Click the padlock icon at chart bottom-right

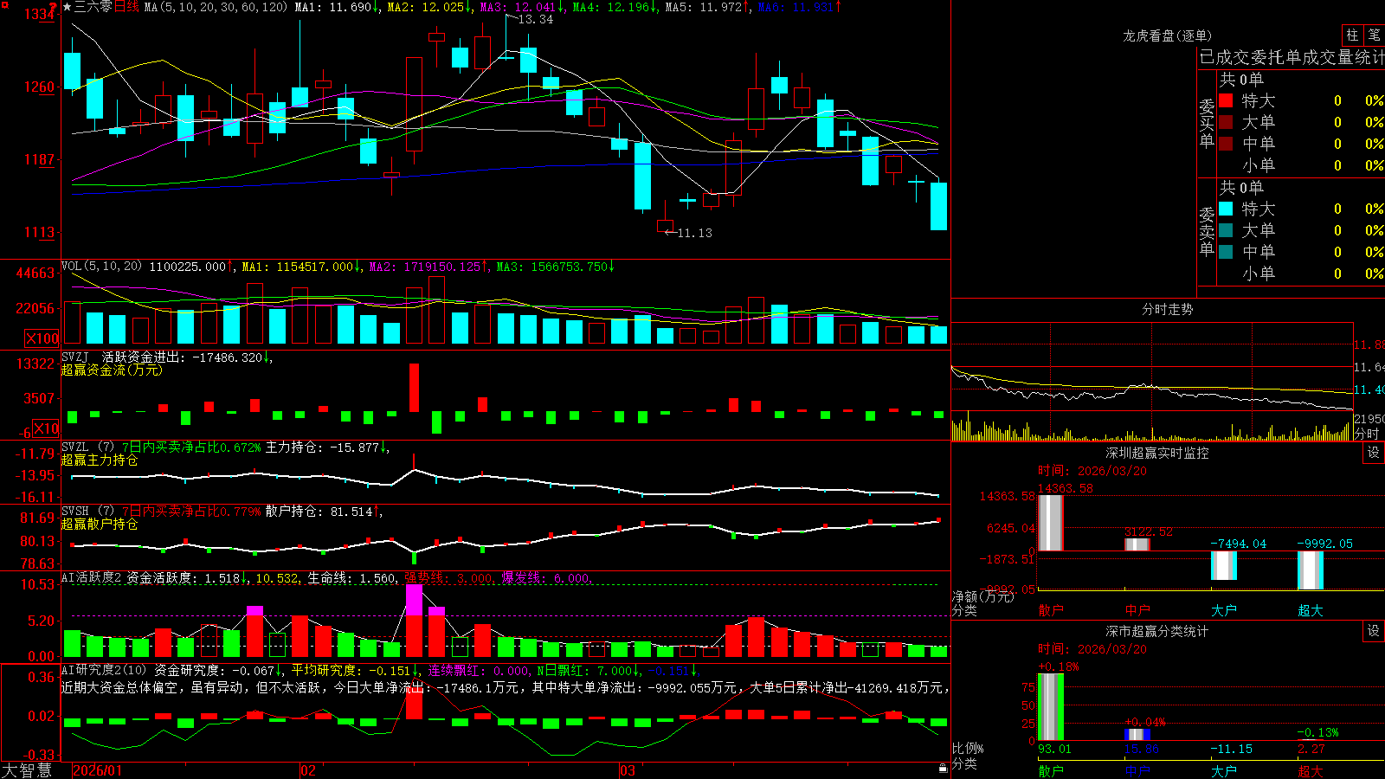click(x=943, y=769)
